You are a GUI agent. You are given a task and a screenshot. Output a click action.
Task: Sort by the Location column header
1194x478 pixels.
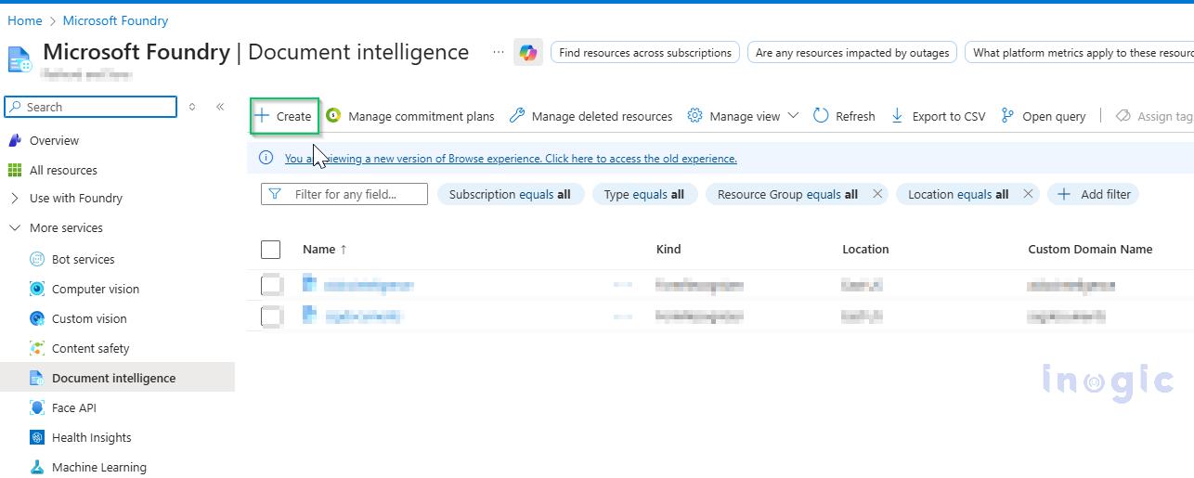tap(865, 249)
